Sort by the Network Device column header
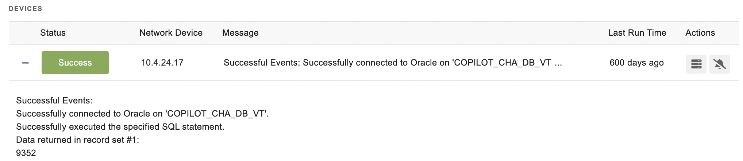 coord(171,33)
